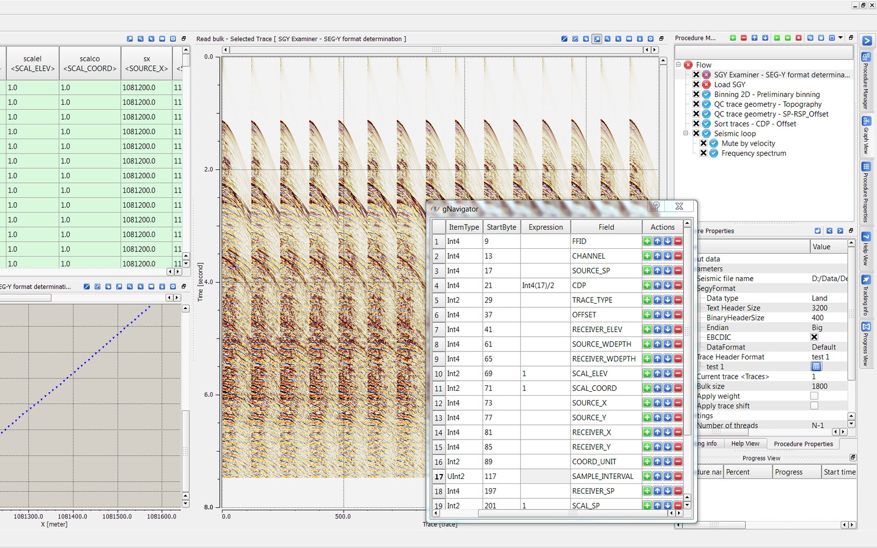
Task: Open the Progress View side tab
Action: point(866,344)
